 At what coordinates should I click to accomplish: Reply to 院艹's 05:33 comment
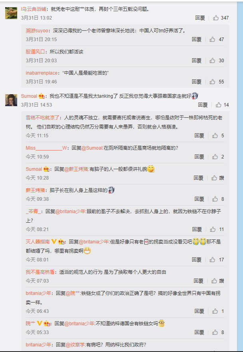coord(199,332)
